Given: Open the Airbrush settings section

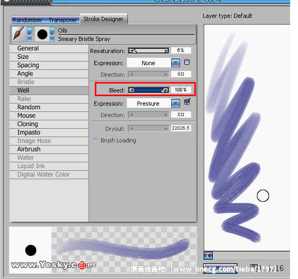Looking at the screenshot, I should pos(49,149).
